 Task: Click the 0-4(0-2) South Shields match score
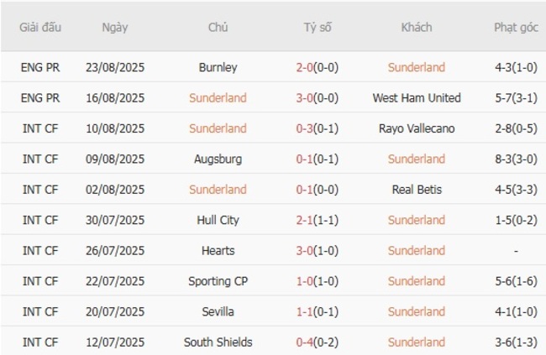(x=318, y=342)
